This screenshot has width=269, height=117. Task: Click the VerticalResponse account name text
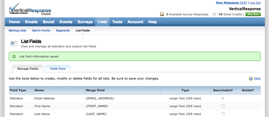[245, 9]
